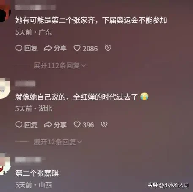Expand the 112 replies thread

[x=60, y=65]
